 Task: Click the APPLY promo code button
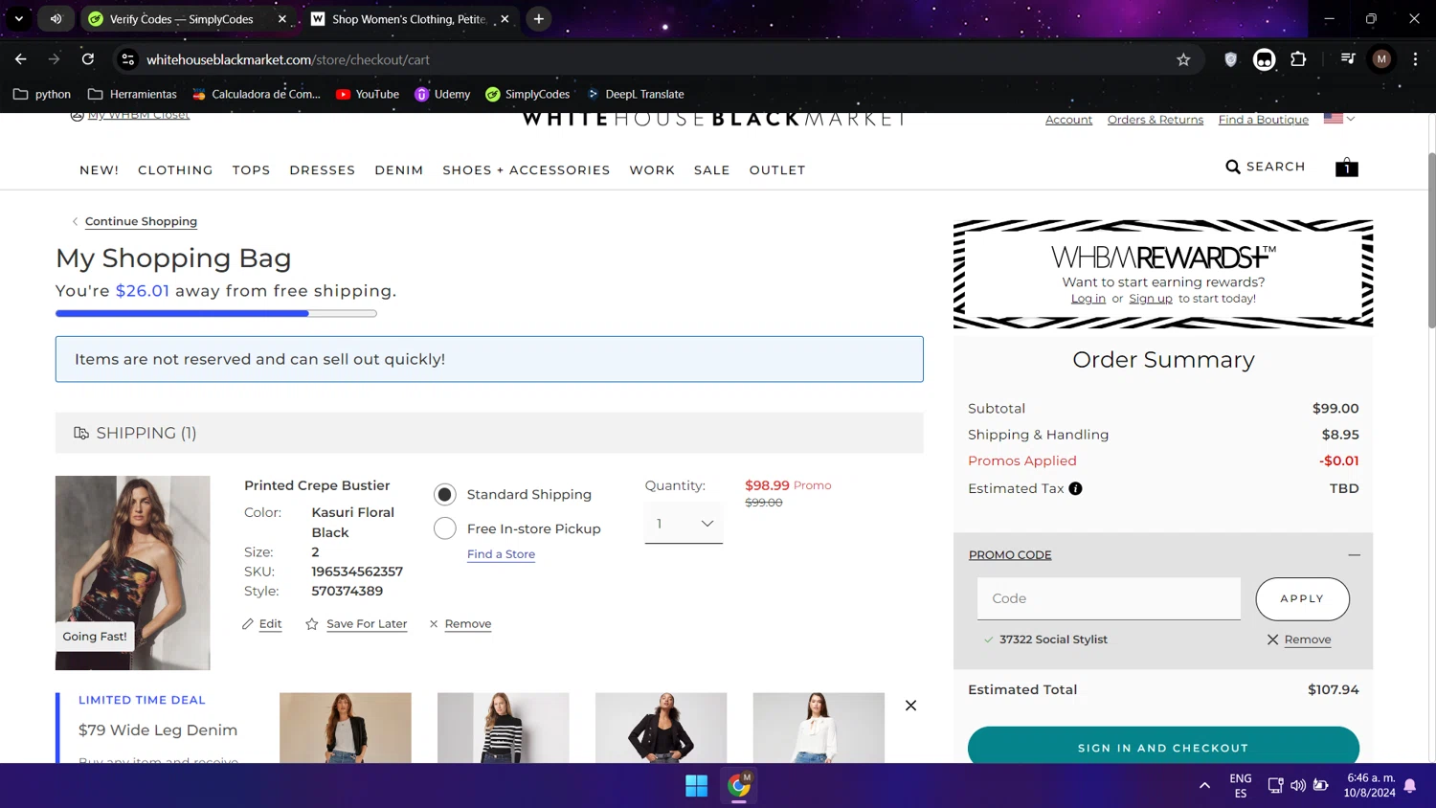pos(1302,598)
